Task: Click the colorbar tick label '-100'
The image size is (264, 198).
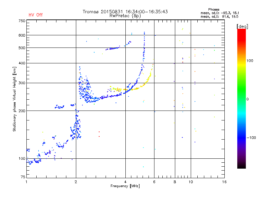Action: (251, 138)
